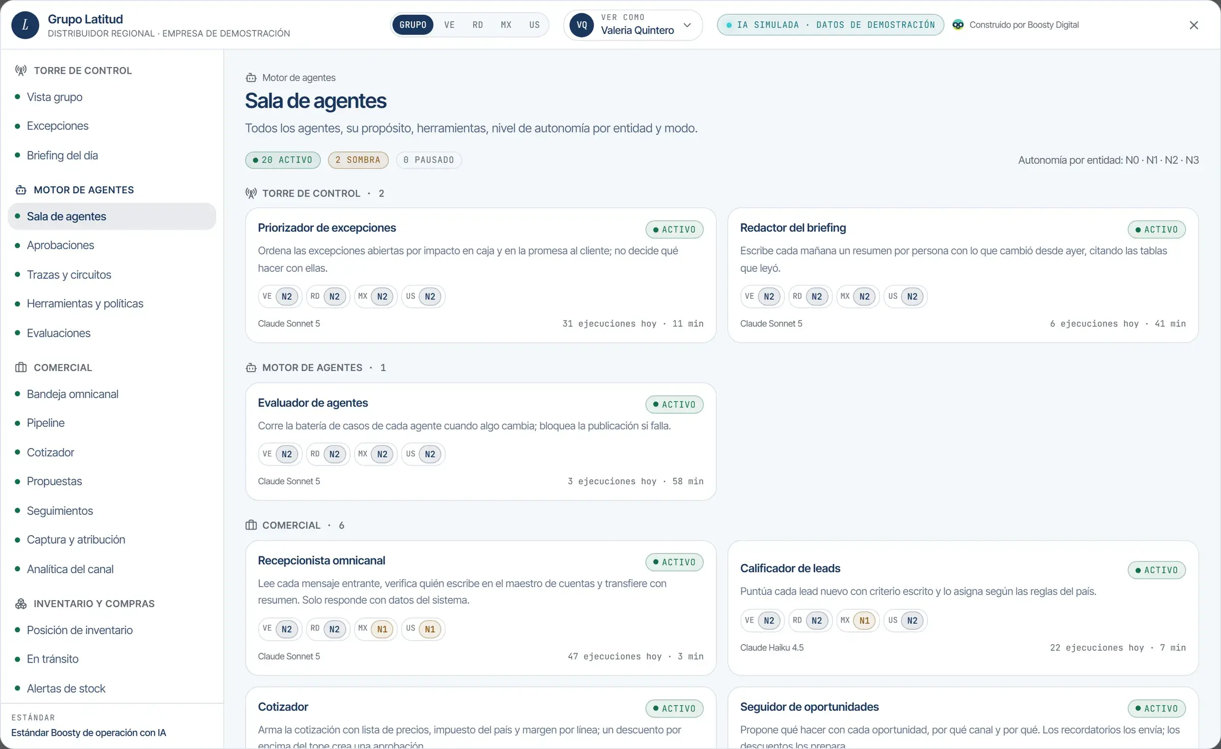Close the demo window with the X
The height and width of the screenshot is (749, 1221).
(1194, 25)
